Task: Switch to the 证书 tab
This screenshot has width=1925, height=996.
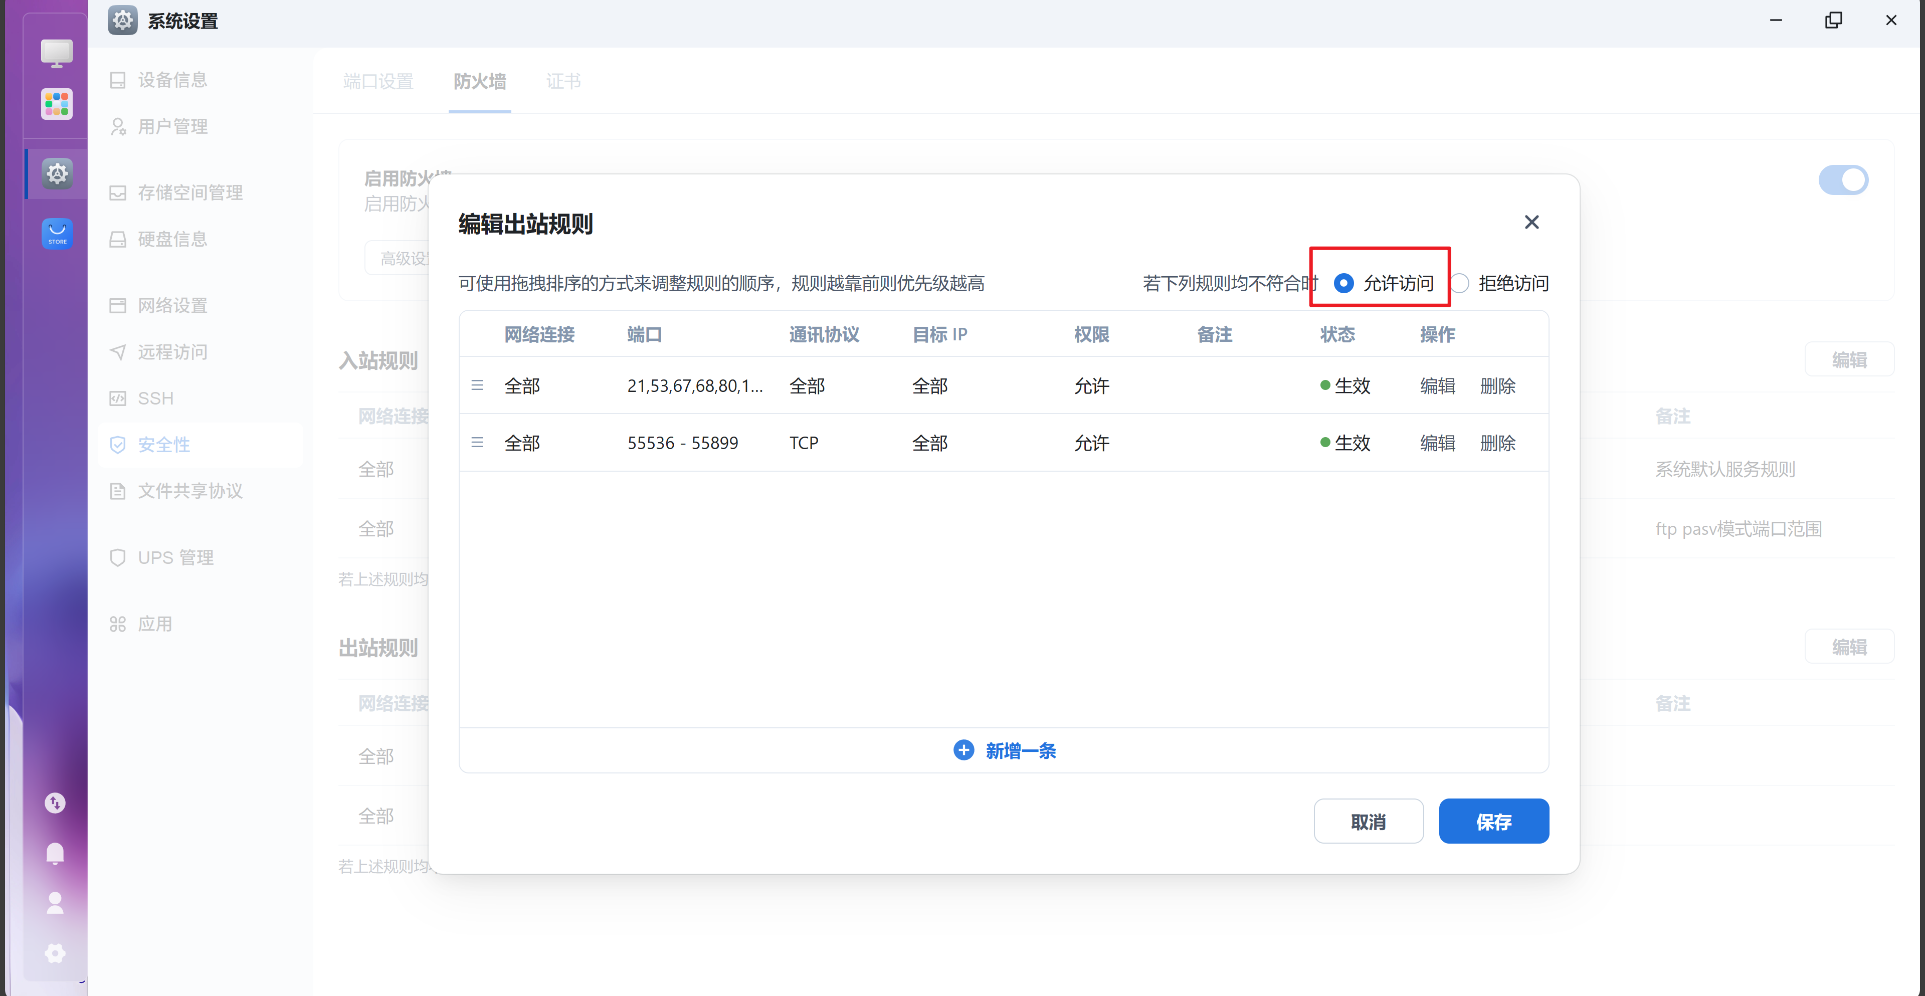Action: coord(563,81)
